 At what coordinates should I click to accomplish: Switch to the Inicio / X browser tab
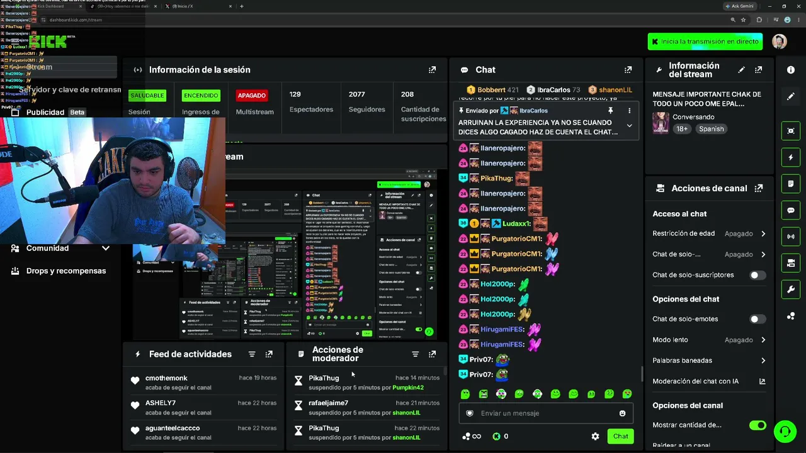pos(198,6)
